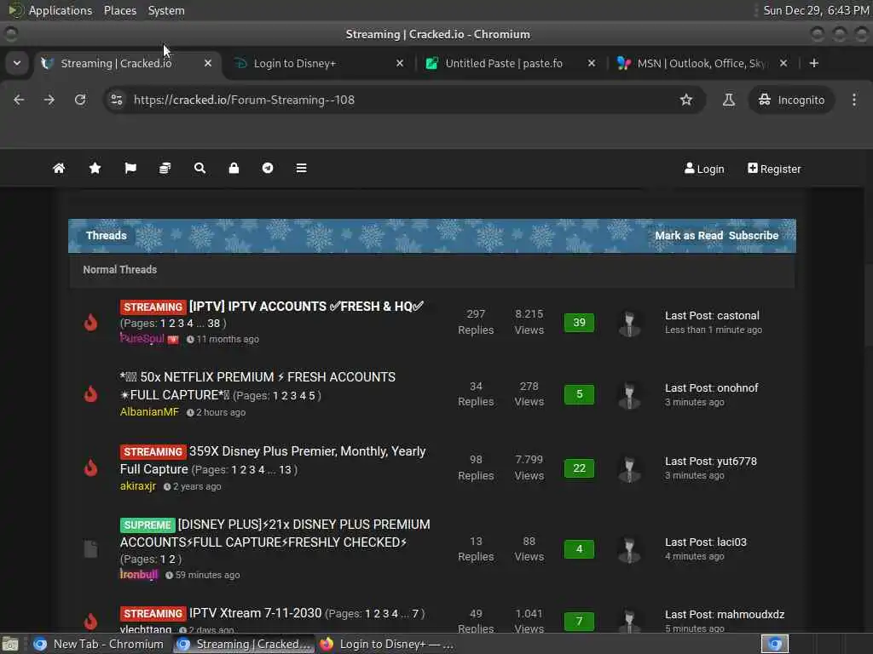Open the forum home icon

(x=59, y=168)
